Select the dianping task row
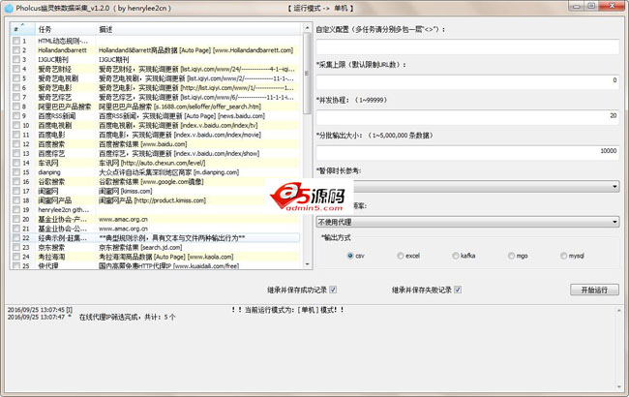629x397 pixels. tap(155, 172)
